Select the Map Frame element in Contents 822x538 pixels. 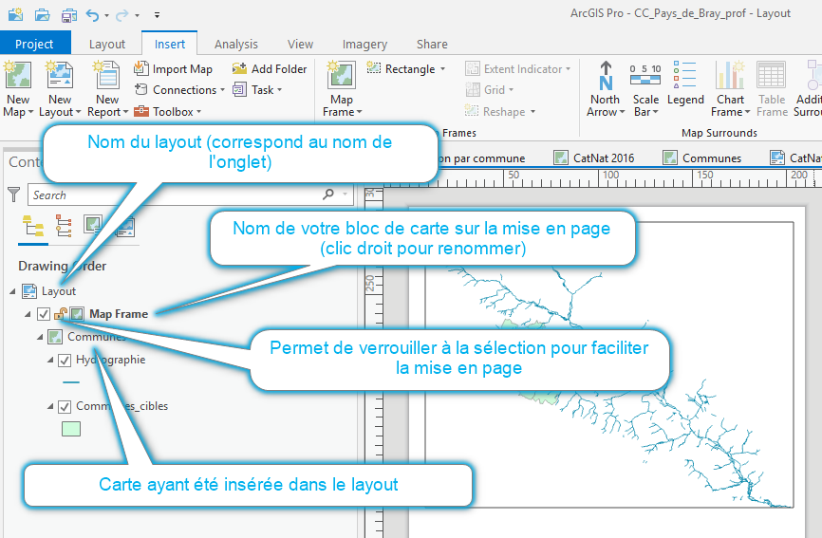(119, 314)
